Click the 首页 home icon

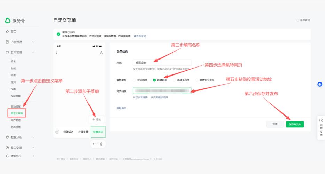click(x=7, y=31)
